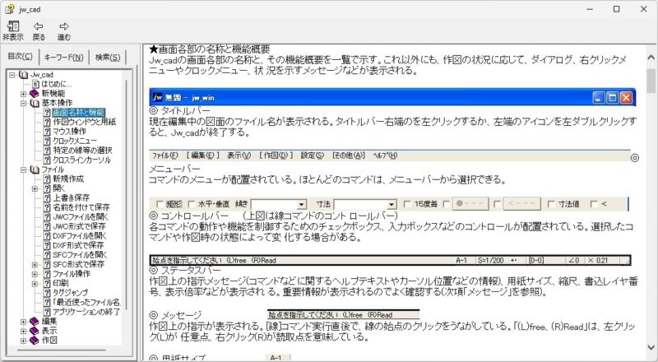Select the 画面名称と機能 topic
Screen dimensions: 658x362
(x=78, y=112)
